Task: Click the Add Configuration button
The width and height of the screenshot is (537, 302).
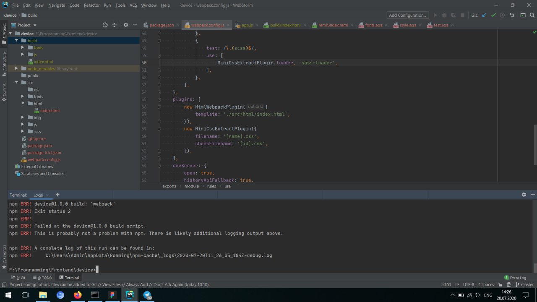Action: tap(407, 15)
